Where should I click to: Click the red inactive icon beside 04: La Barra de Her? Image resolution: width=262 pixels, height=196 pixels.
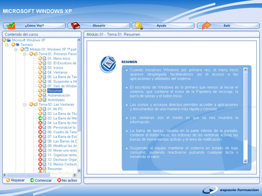(40, 123)
